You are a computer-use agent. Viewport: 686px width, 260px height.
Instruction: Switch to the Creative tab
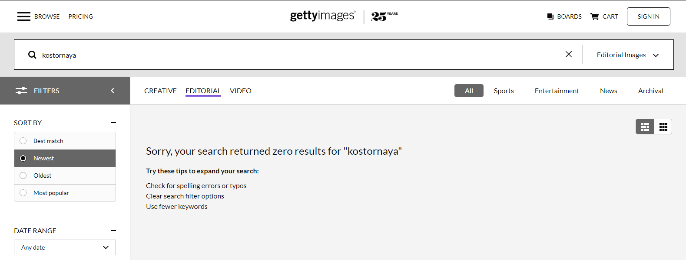(160, 91)
